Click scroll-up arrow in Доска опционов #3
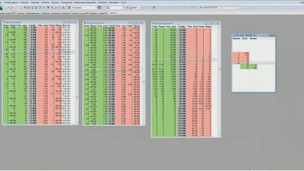The image size is (304, 171). 219,27
